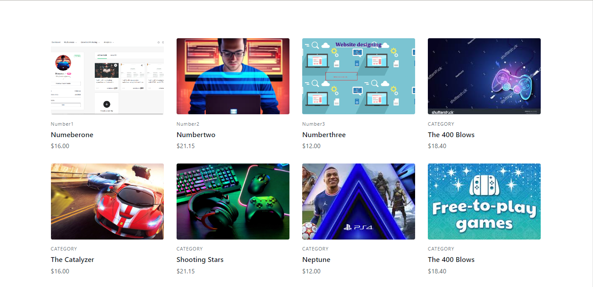The width and height of the screenshot is (593, 287).
Task: Click the Neptune product title
Action: coord(316,260)
